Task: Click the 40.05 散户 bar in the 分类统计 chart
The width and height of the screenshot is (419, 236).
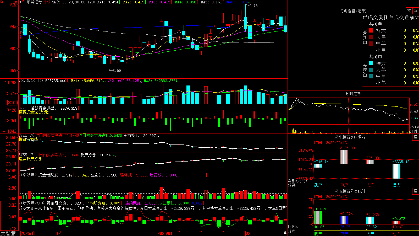Action: (x=318, y=218)
